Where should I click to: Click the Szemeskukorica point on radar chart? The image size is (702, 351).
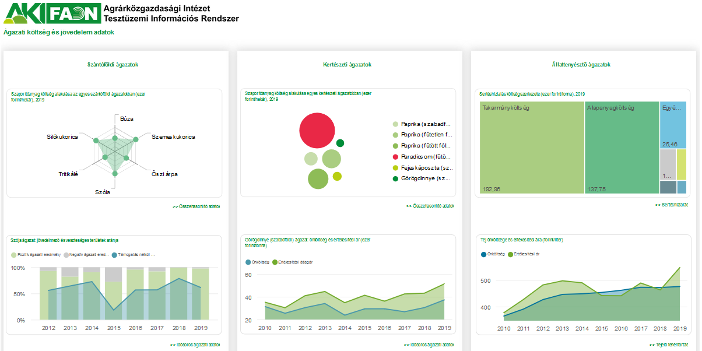point(136,139)
